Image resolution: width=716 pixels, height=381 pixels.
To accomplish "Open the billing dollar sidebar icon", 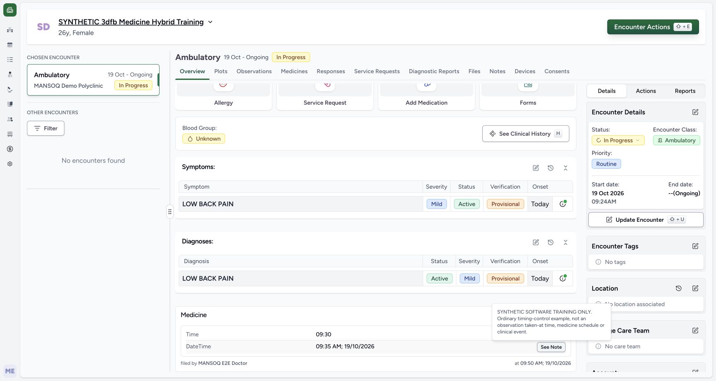I will [x=10, y=149].
